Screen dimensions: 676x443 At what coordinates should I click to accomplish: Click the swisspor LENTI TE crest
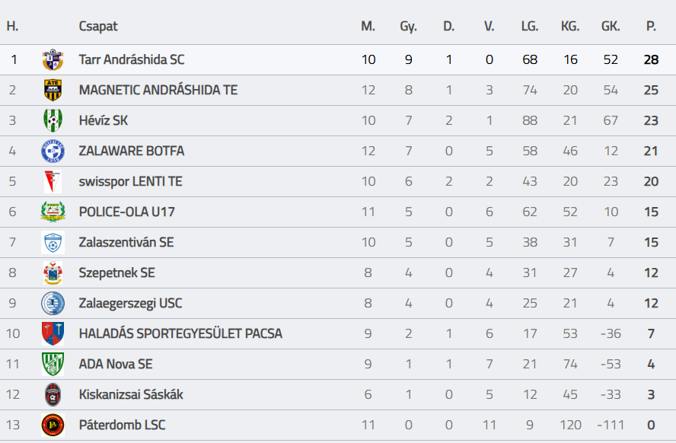coord(53,182)
